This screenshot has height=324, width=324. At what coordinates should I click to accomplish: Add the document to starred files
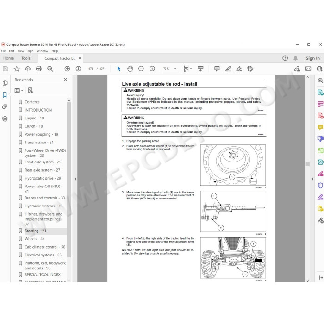click(x=17, y=69)
